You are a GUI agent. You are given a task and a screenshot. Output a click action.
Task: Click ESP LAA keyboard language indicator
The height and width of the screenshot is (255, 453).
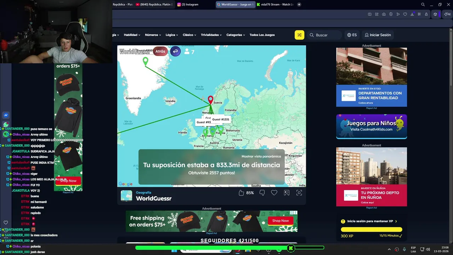[x=413, y=249]
